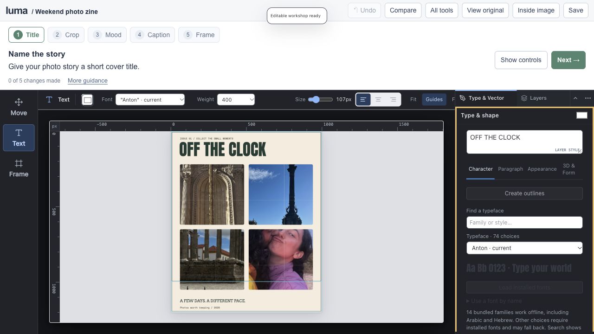The image size is (594, 334).
Task: Click the Create outlines button
Action: [524, 193]
